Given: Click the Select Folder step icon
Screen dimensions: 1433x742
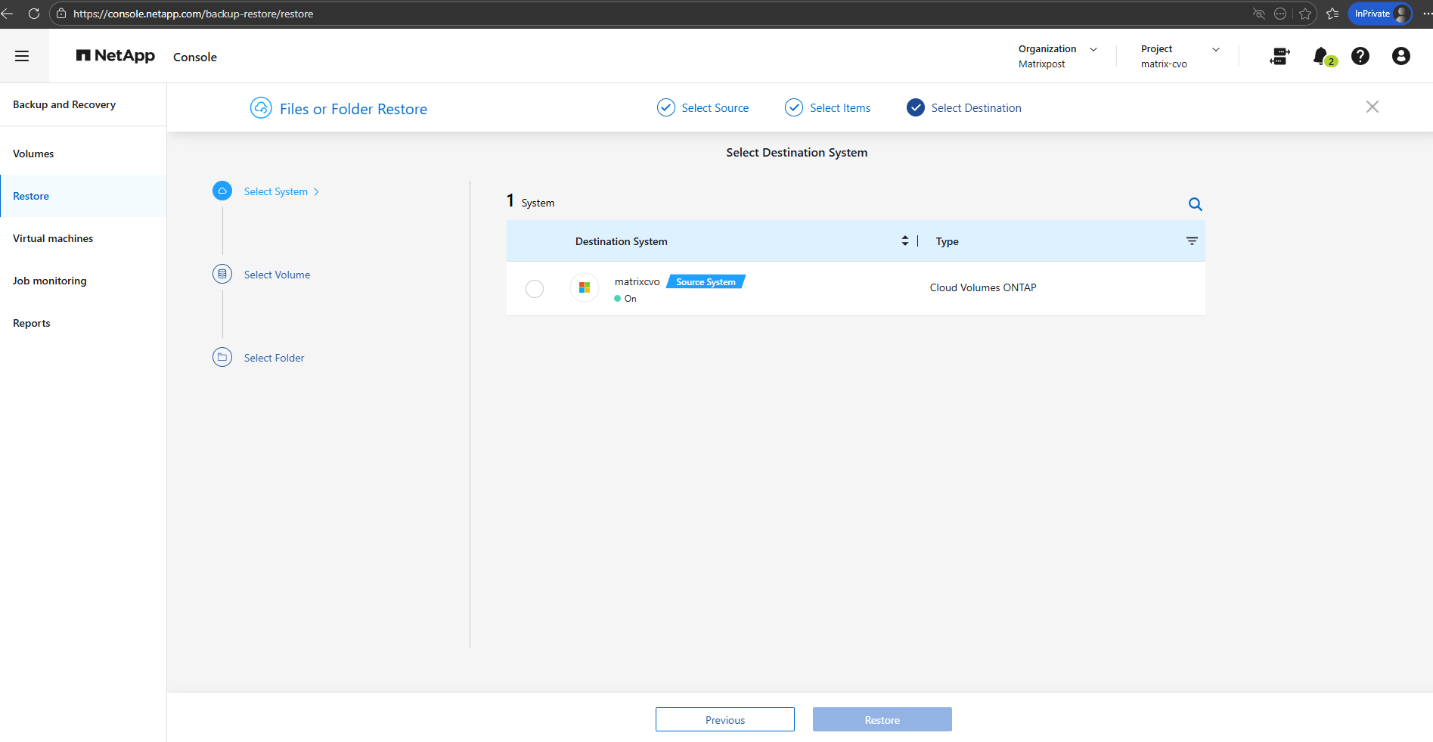Looking at the screenshot, I should tap(222, 357).
